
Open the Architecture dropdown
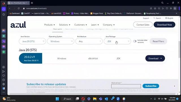pos(89,41)
